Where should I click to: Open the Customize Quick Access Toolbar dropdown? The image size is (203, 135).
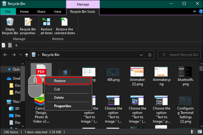[16, 45]
